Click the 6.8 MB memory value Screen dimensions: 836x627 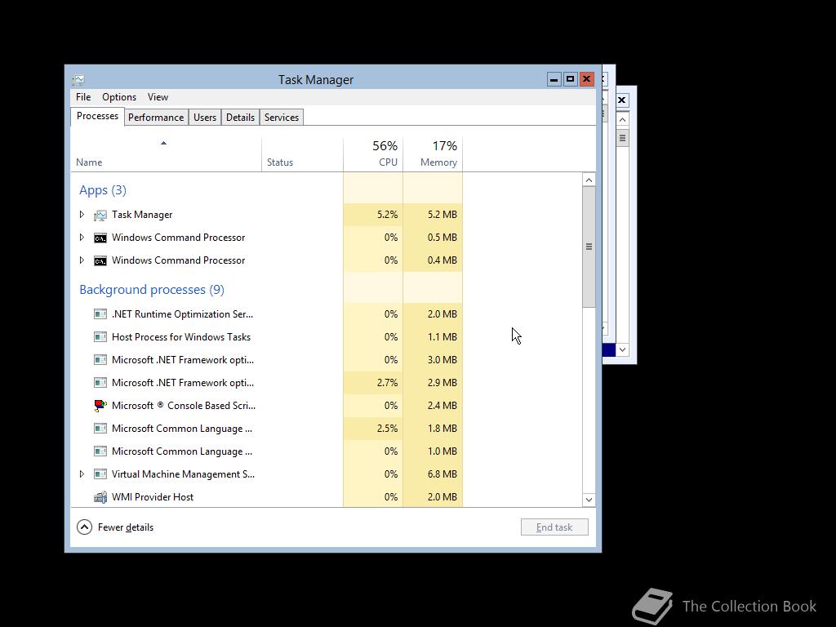tap(442, 474)
